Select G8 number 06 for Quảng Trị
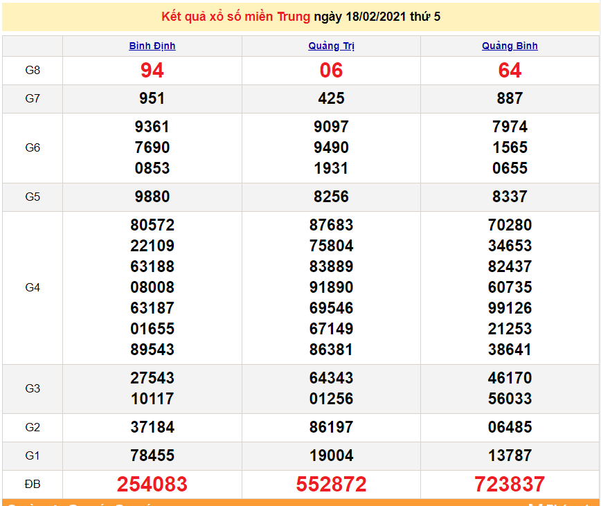The image size is (601, 506). click(x=331, y=71)
